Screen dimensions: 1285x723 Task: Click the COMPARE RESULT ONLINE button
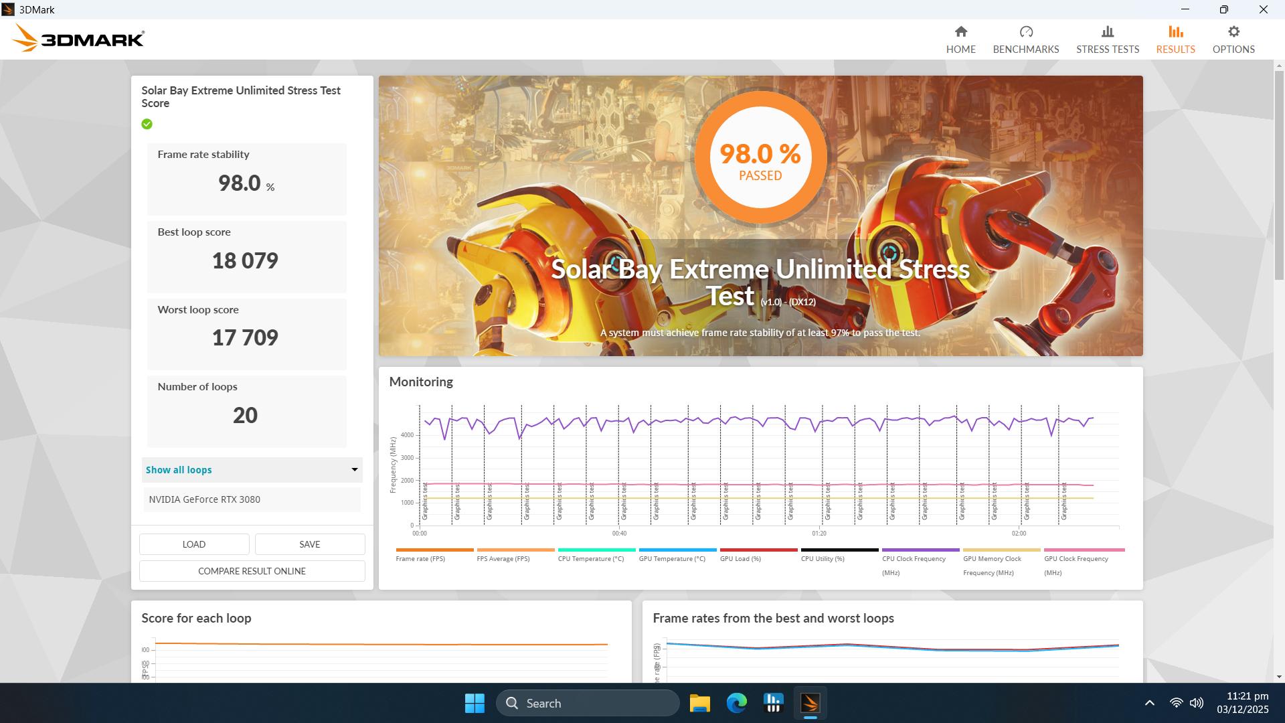click(252, 570)
